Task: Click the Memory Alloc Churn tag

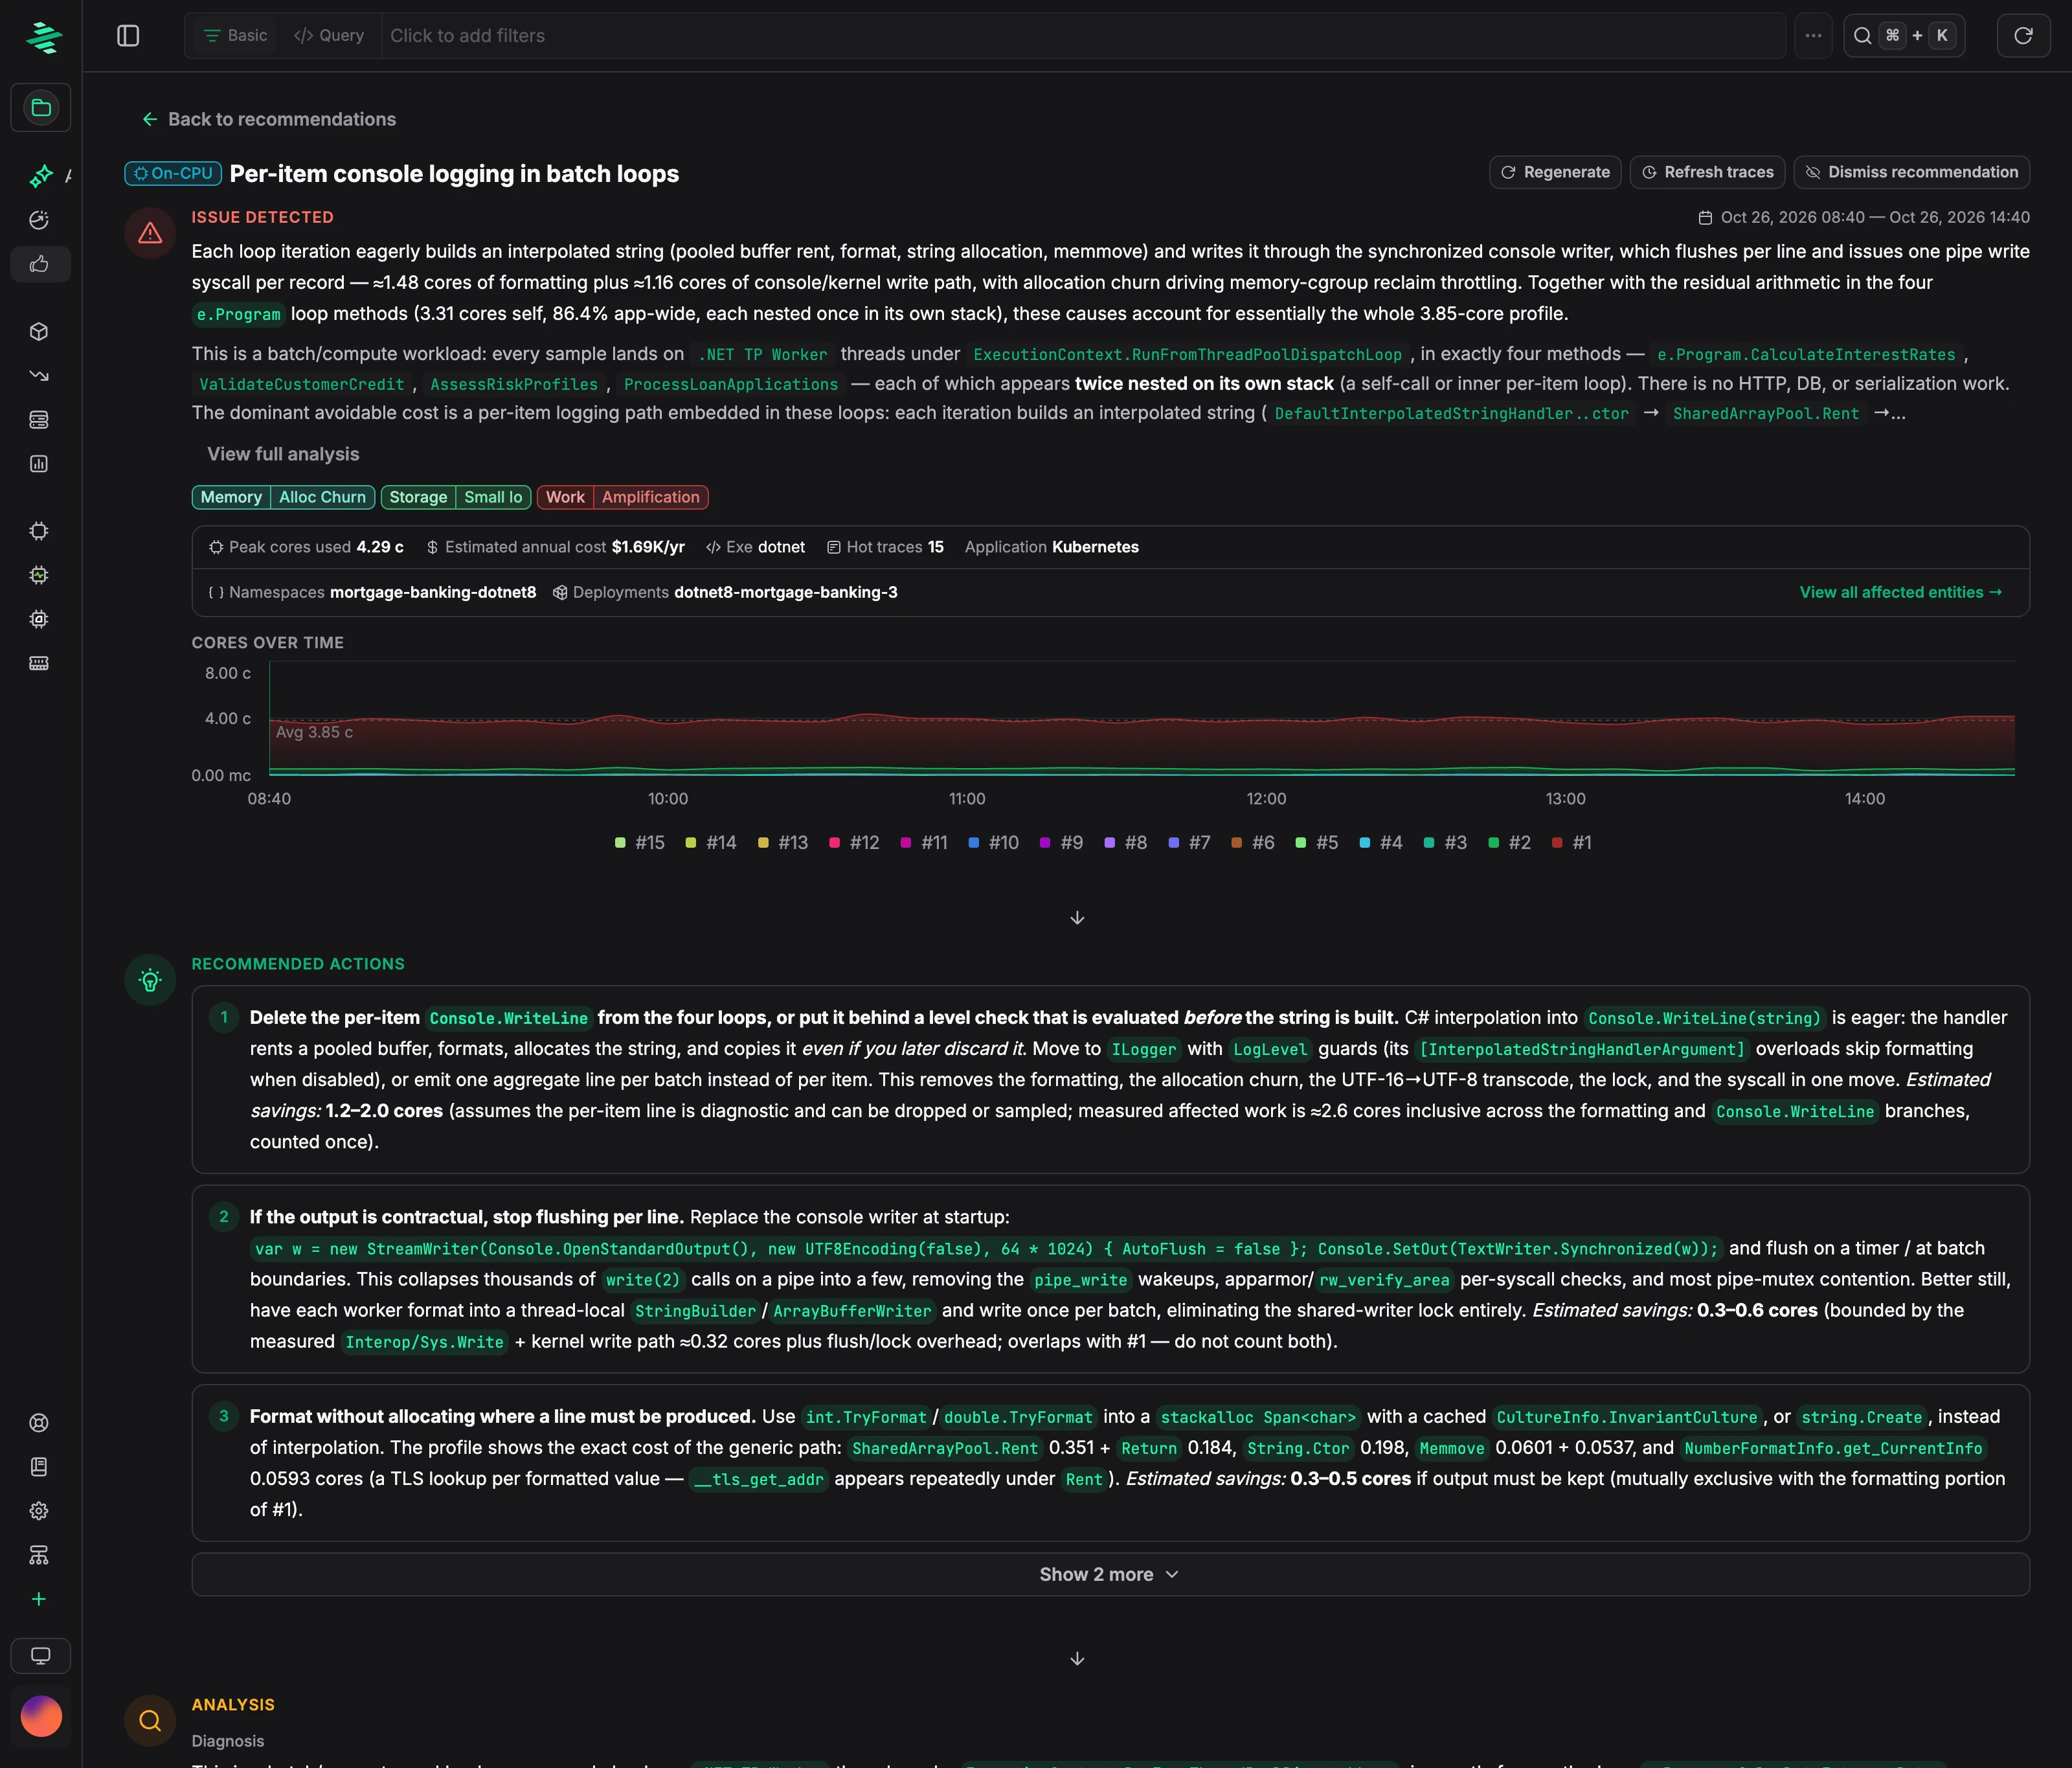Action: coord(283,498)
